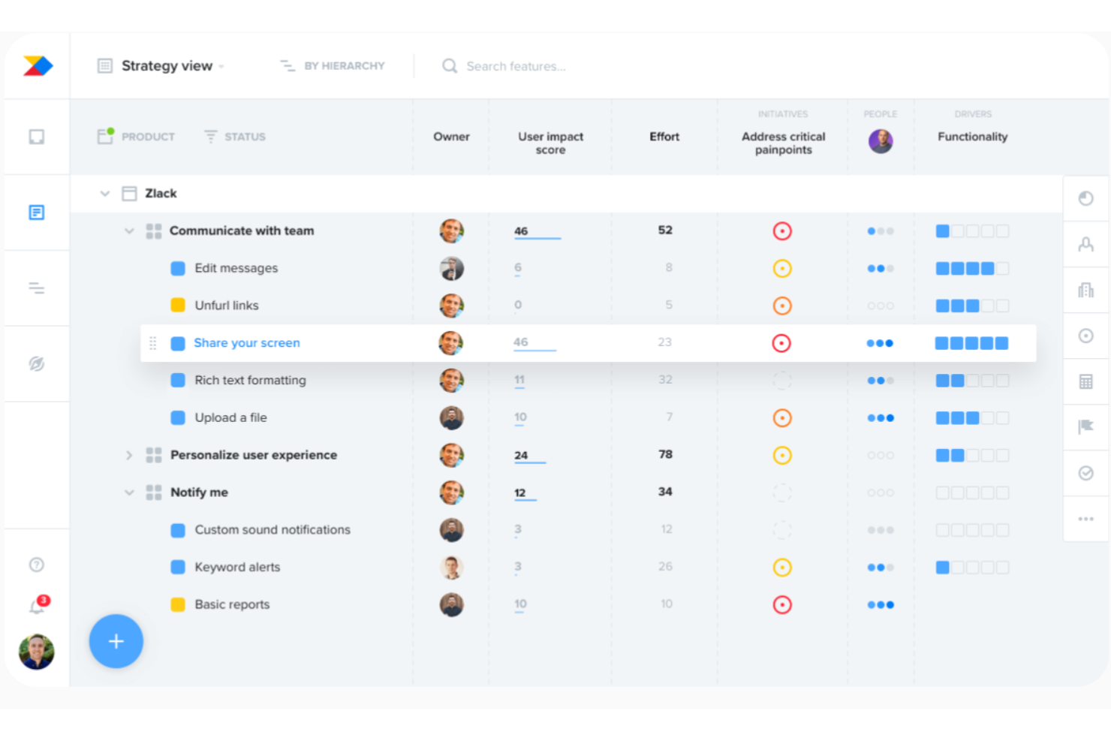Set the Functionality squares rating for Share your screen
The image size is (1111, 741).
[x=971, y=343]
